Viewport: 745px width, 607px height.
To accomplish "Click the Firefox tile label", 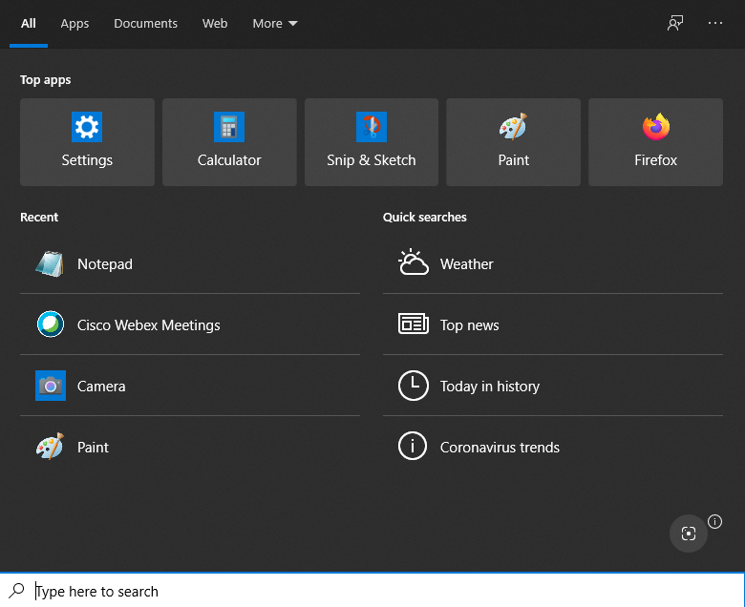I will pyautogui.click(x=655, y=160).
